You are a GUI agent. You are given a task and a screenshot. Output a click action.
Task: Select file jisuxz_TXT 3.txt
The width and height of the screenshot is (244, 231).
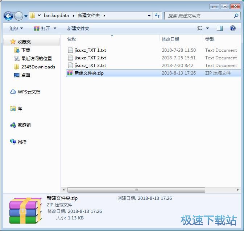90,66
